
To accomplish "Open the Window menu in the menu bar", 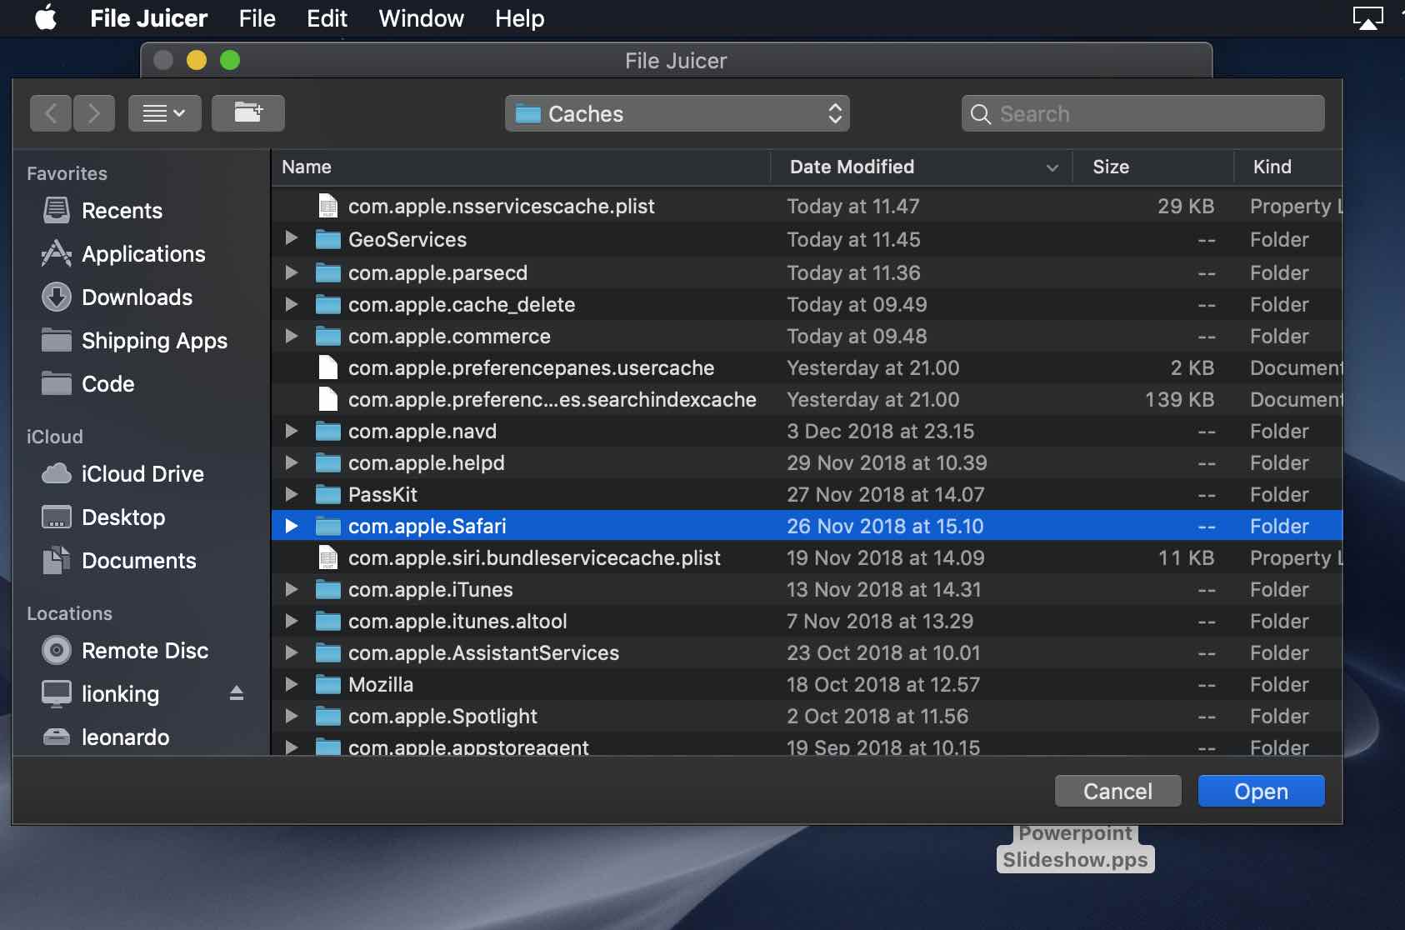I will click(x=421, y=18).
